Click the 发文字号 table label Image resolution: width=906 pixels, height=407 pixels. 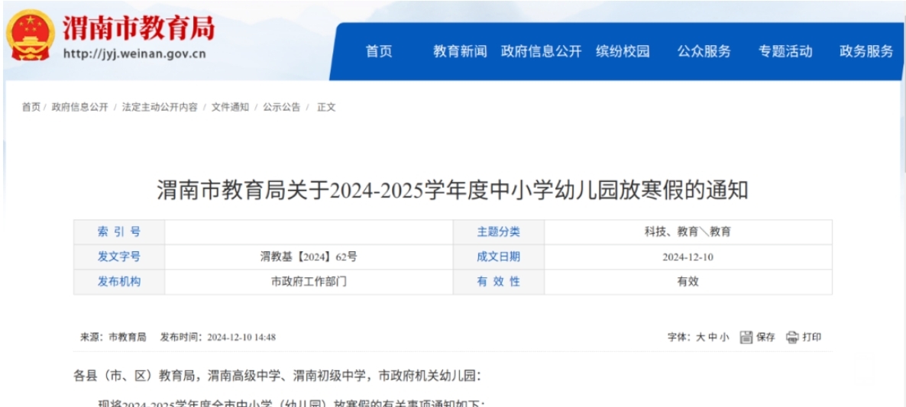119,257
